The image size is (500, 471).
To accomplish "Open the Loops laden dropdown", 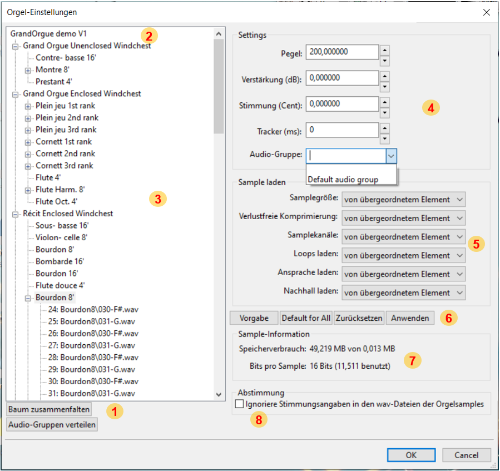I will 403,255.
